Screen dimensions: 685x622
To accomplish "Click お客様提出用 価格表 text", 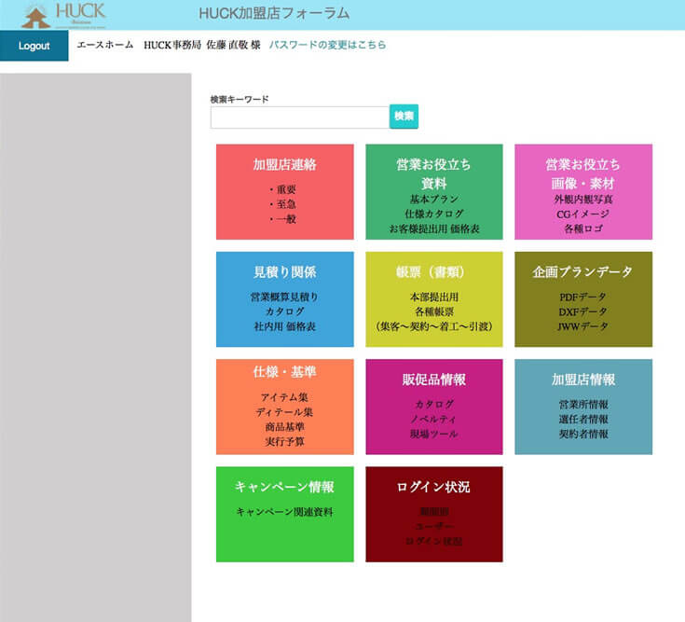I will pyautogui.click(x=434, y=229).
